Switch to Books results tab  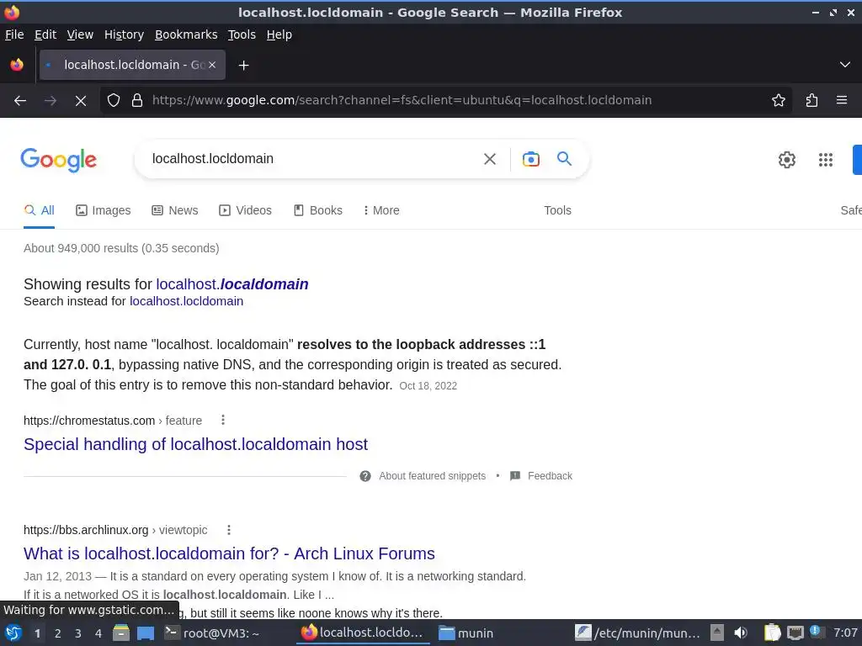pos(317,210)
